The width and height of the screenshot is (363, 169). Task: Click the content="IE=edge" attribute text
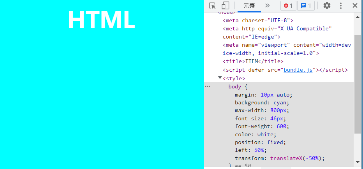250,37
